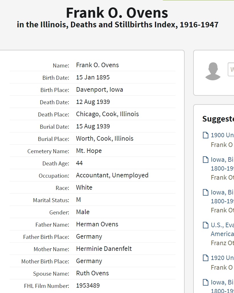
Task: Click the FHL film number 1953489
Action: click(88, 286)
